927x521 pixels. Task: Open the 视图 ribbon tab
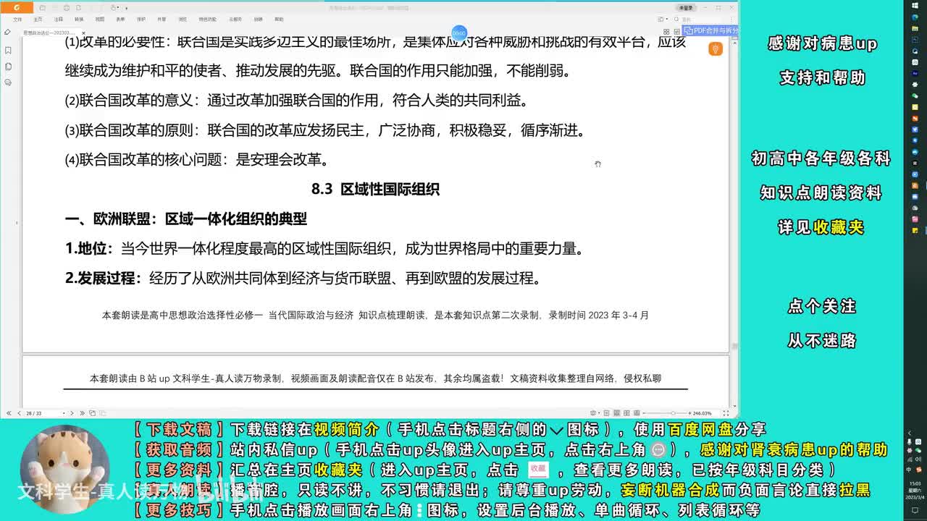point(100,20)
